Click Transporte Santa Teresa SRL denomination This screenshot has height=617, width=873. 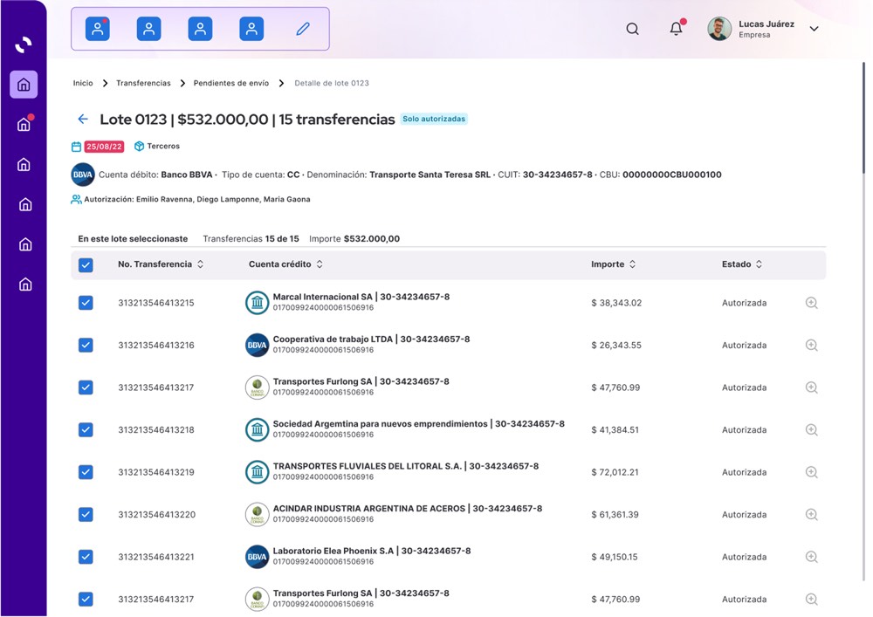tap(430, 175)
